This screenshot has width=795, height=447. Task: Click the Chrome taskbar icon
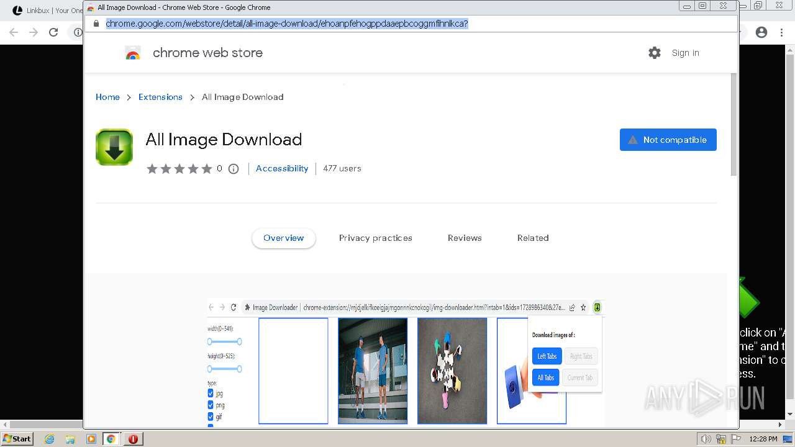[x=111, y=439]
